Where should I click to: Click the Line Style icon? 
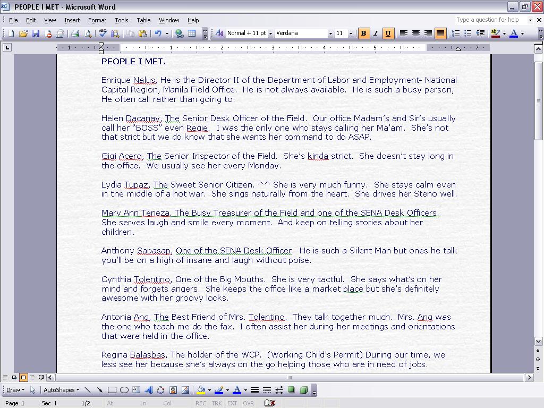[254, 390]
